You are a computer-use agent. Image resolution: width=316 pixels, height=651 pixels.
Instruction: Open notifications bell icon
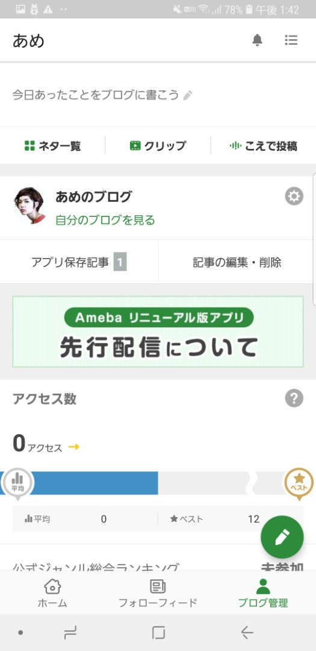point(258,40)
